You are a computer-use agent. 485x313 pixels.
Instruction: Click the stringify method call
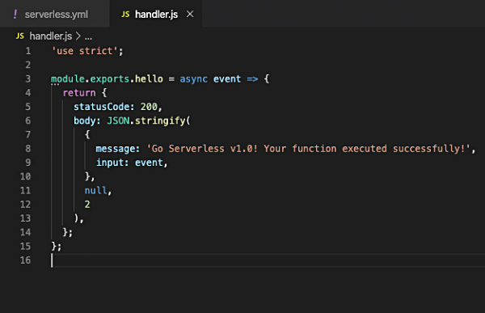click(x=160, y=121)
